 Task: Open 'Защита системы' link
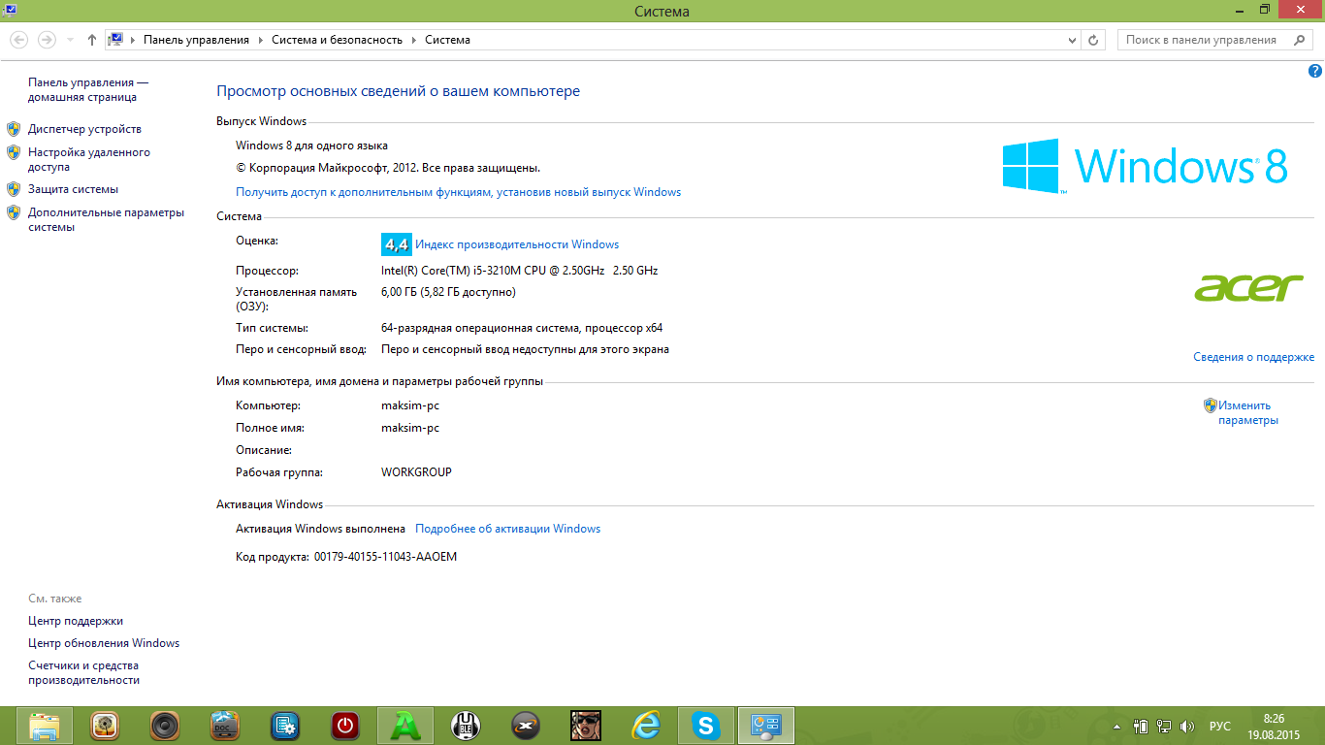tap(73, 189)
